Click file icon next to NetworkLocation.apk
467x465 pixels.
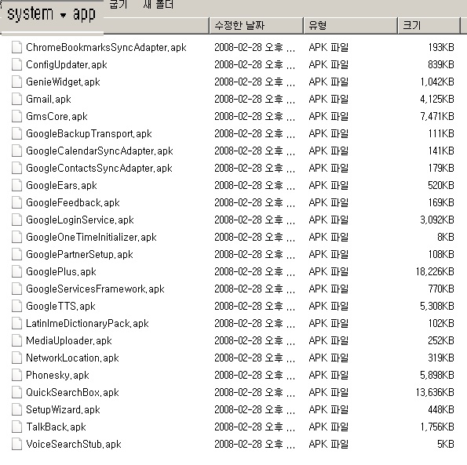(x=16, y=358)
